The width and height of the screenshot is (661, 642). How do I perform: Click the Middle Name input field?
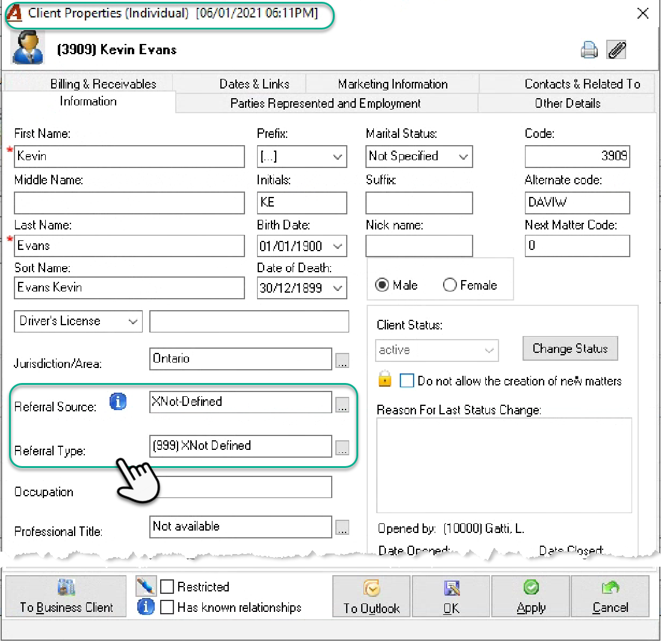pos(129,203)
